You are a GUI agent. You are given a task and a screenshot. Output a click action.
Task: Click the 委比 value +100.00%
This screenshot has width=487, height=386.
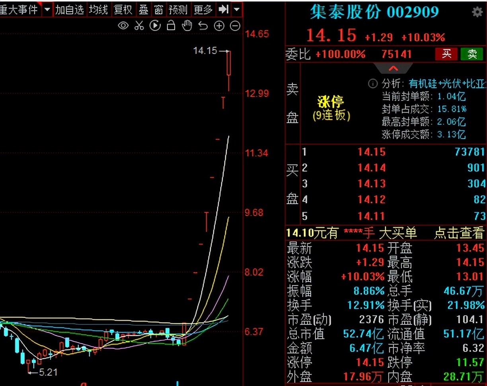[341, 54]
